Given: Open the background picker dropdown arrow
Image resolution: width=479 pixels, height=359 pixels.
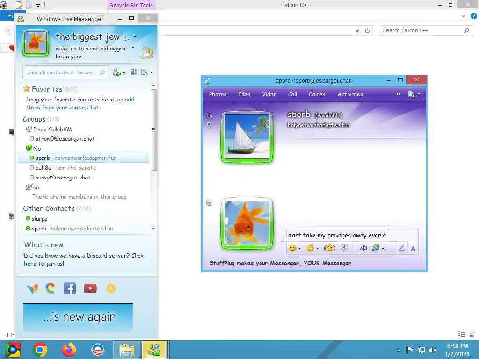Looking at the screenshot, I should (383, 249).
